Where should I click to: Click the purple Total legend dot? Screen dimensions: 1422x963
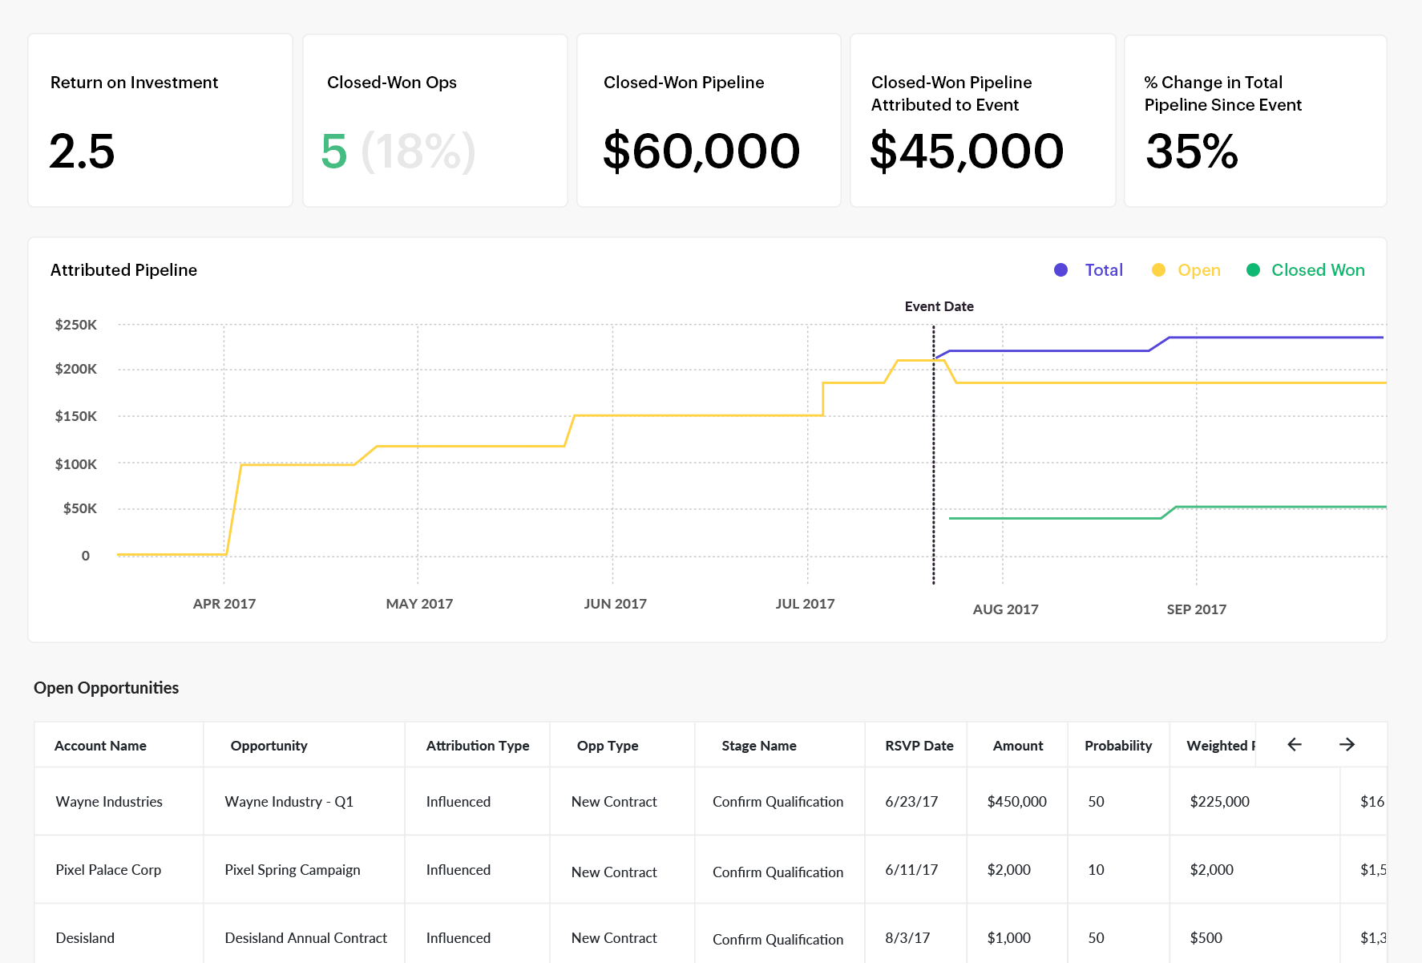pos(1060,270)
